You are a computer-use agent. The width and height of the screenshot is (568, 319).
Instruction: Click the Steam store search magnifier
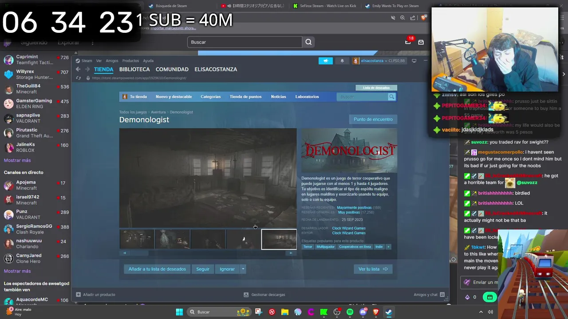[x=391, y=97]
